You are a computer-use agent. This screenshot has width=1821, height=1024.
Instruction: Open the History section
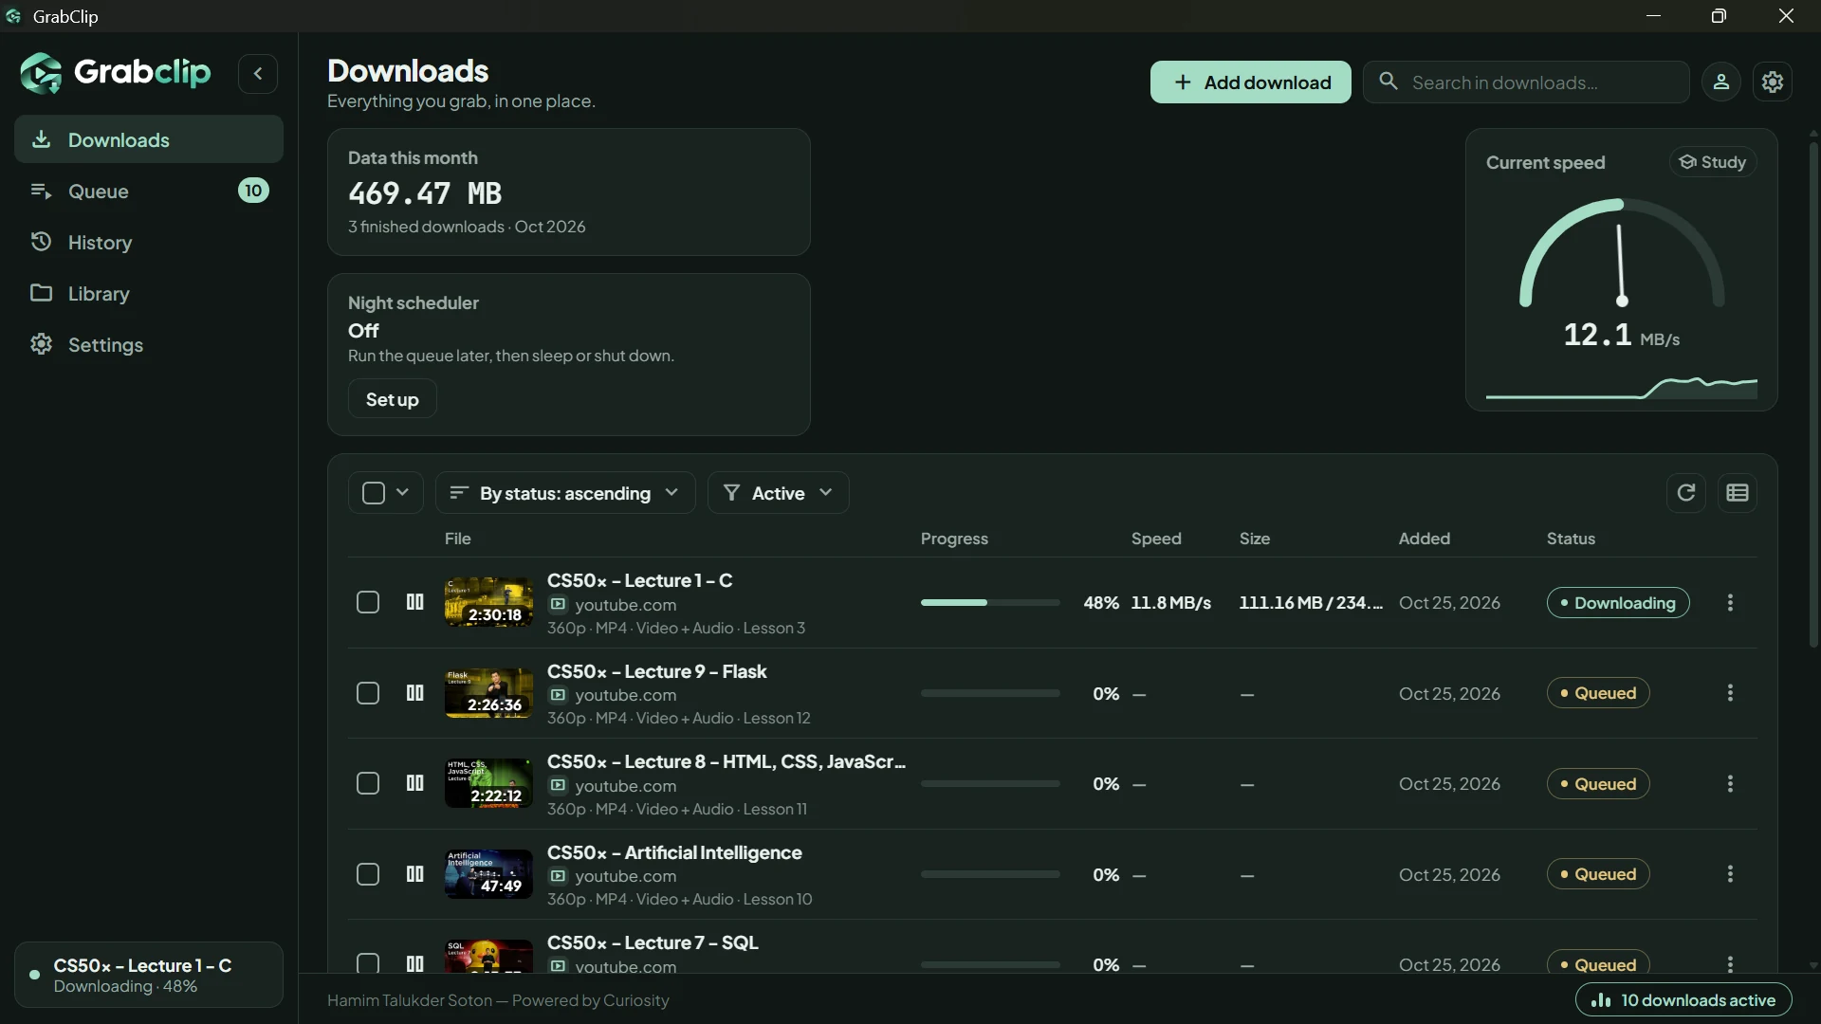tap(149, 242)
